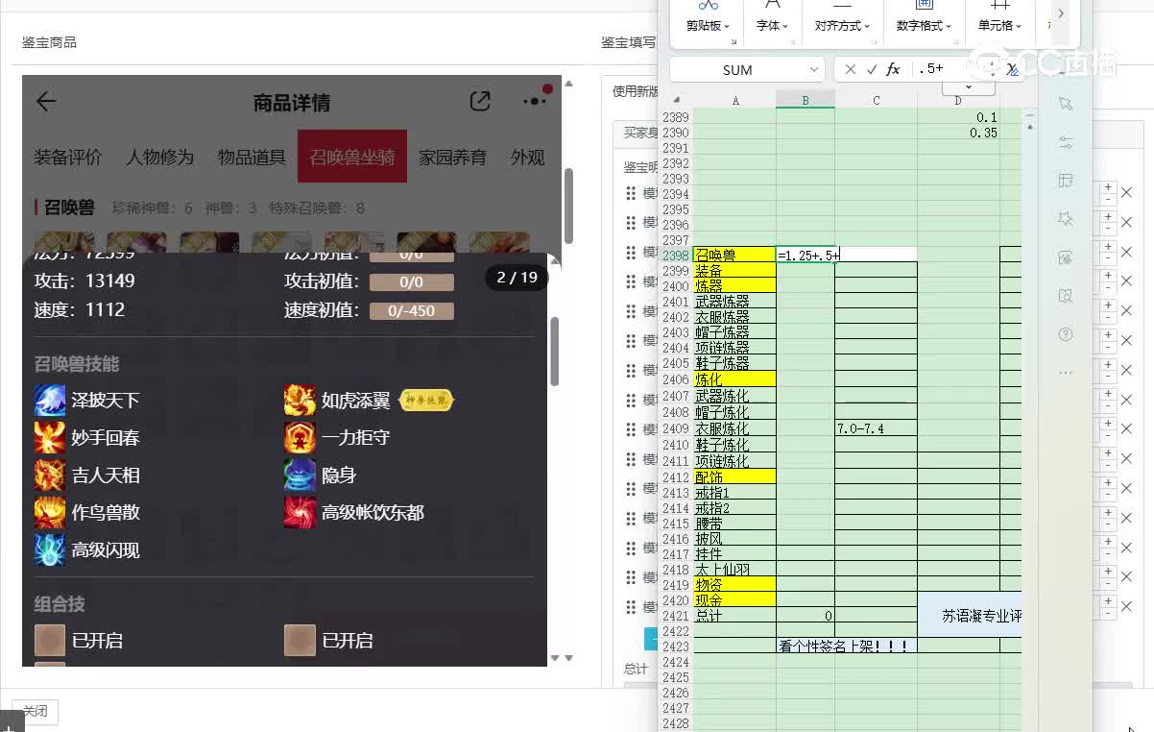Open the fx insert function dialog
The image size is (1154, 732).
893,69
